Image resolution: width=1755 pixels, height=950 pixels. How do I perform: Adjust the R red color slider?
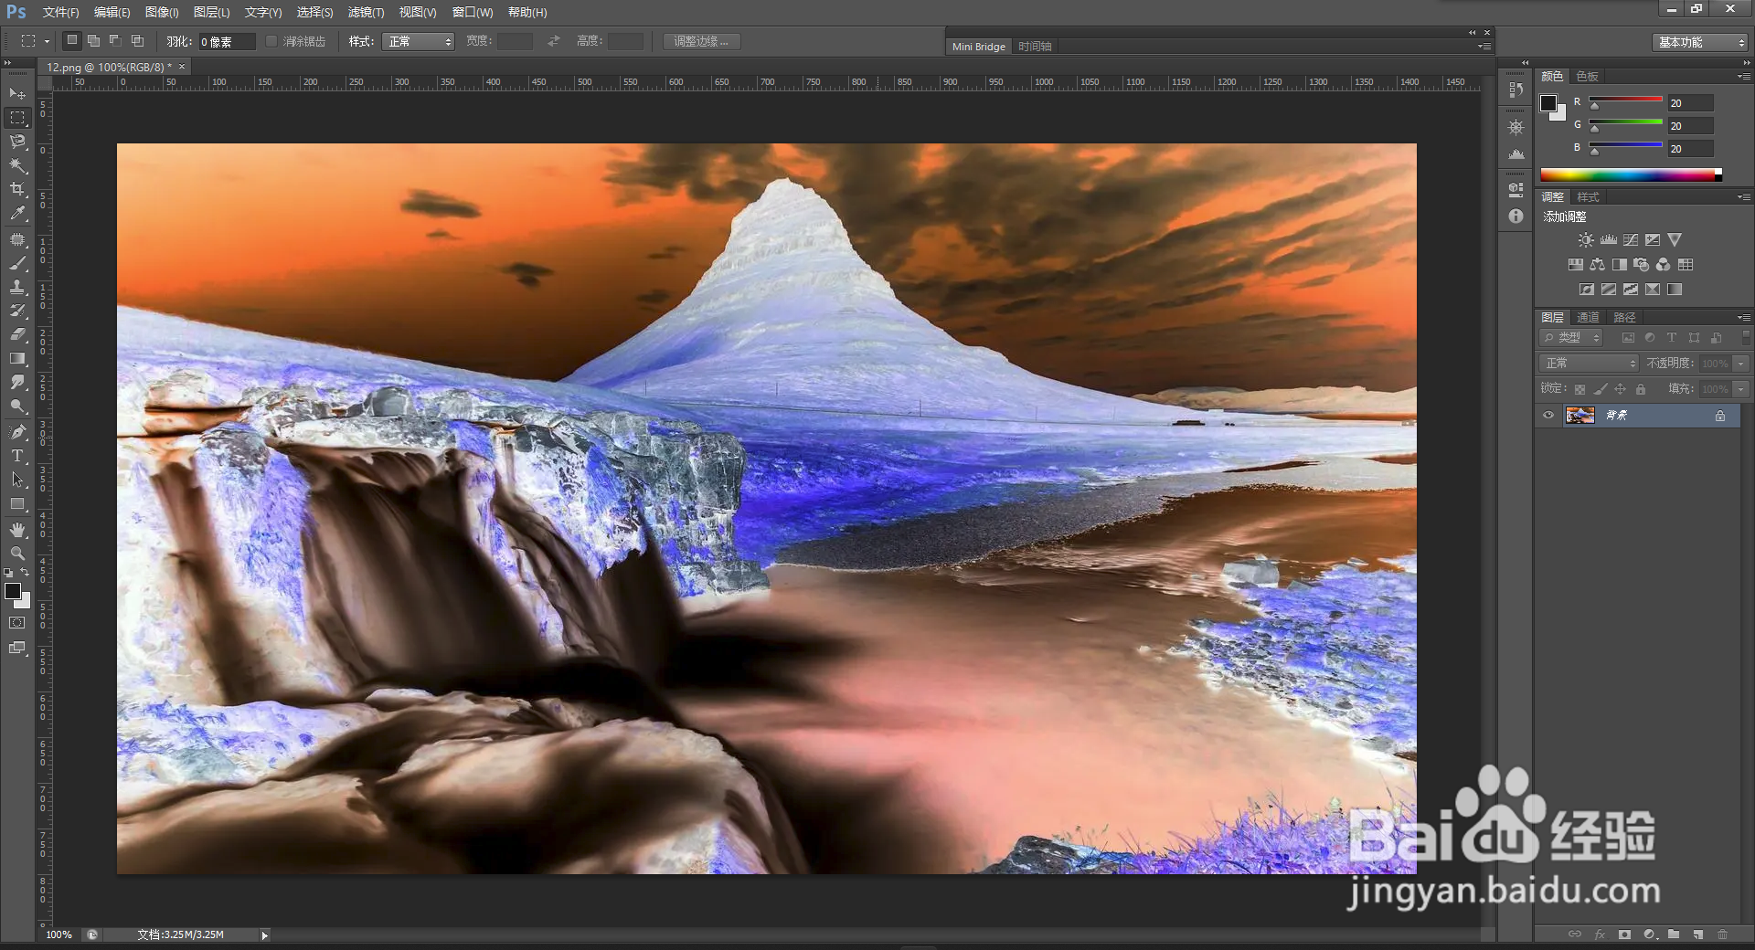click(x=1625, y=100)
